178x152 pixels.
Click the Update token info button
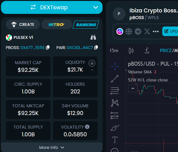tap(170, 31)
